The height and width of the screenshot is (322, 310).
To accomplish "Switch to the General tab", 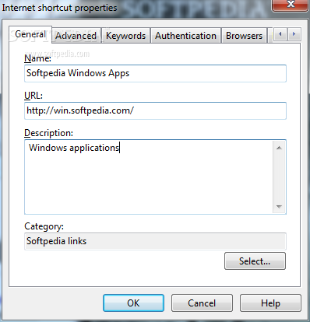I will point(30,34).
